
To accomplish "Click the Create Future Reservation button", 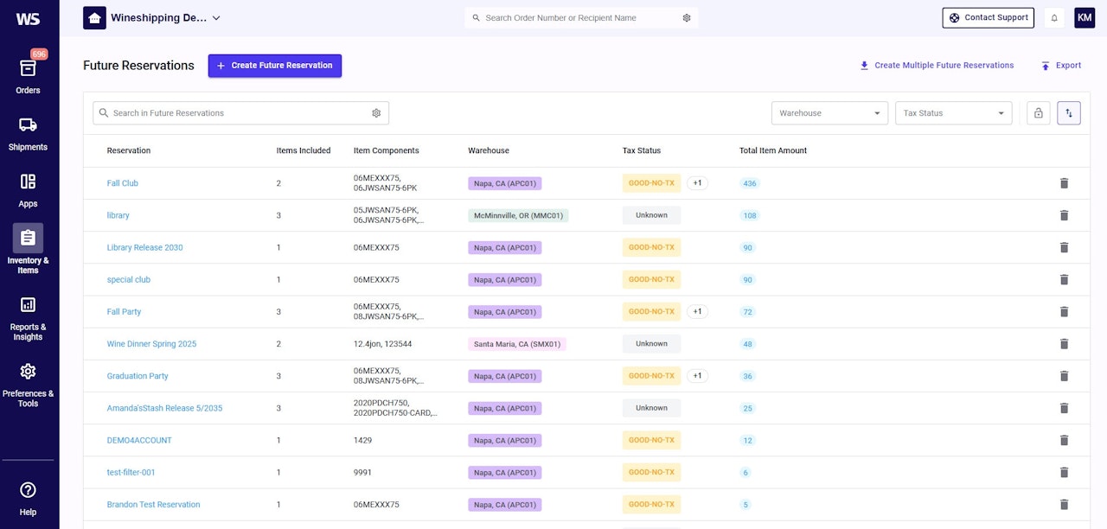I will coord(274,66).
